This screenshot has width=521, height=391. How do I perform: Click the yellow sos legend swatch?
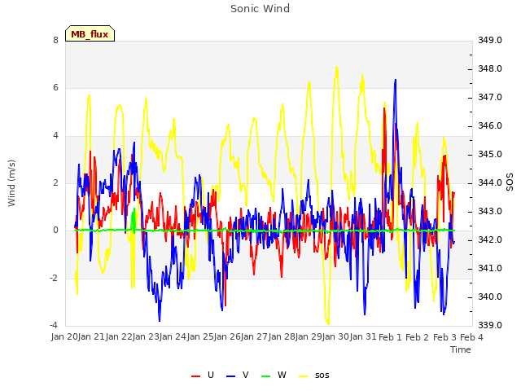304,376
